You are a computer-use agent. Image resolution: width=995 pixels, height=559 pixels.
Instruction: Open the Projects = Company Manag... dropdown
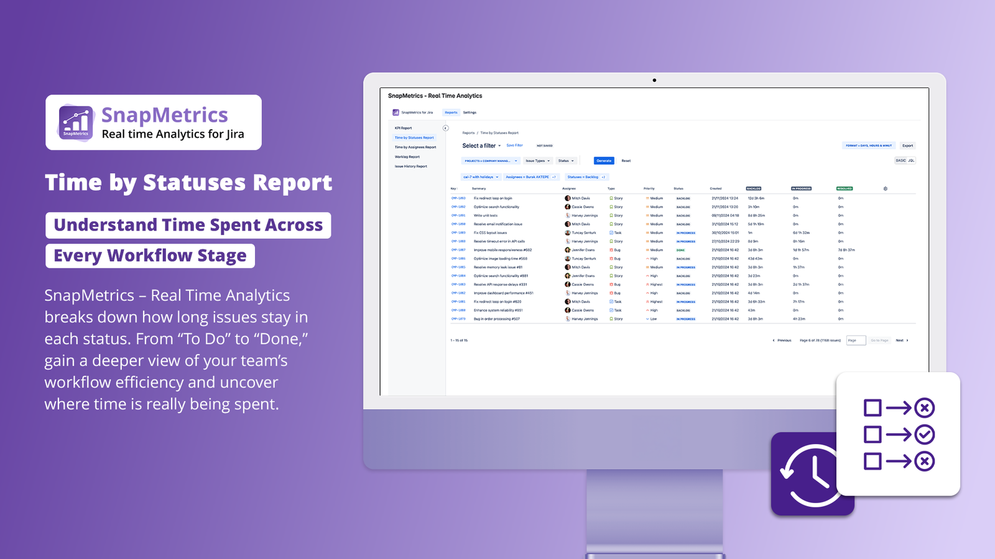coord(491,161)
